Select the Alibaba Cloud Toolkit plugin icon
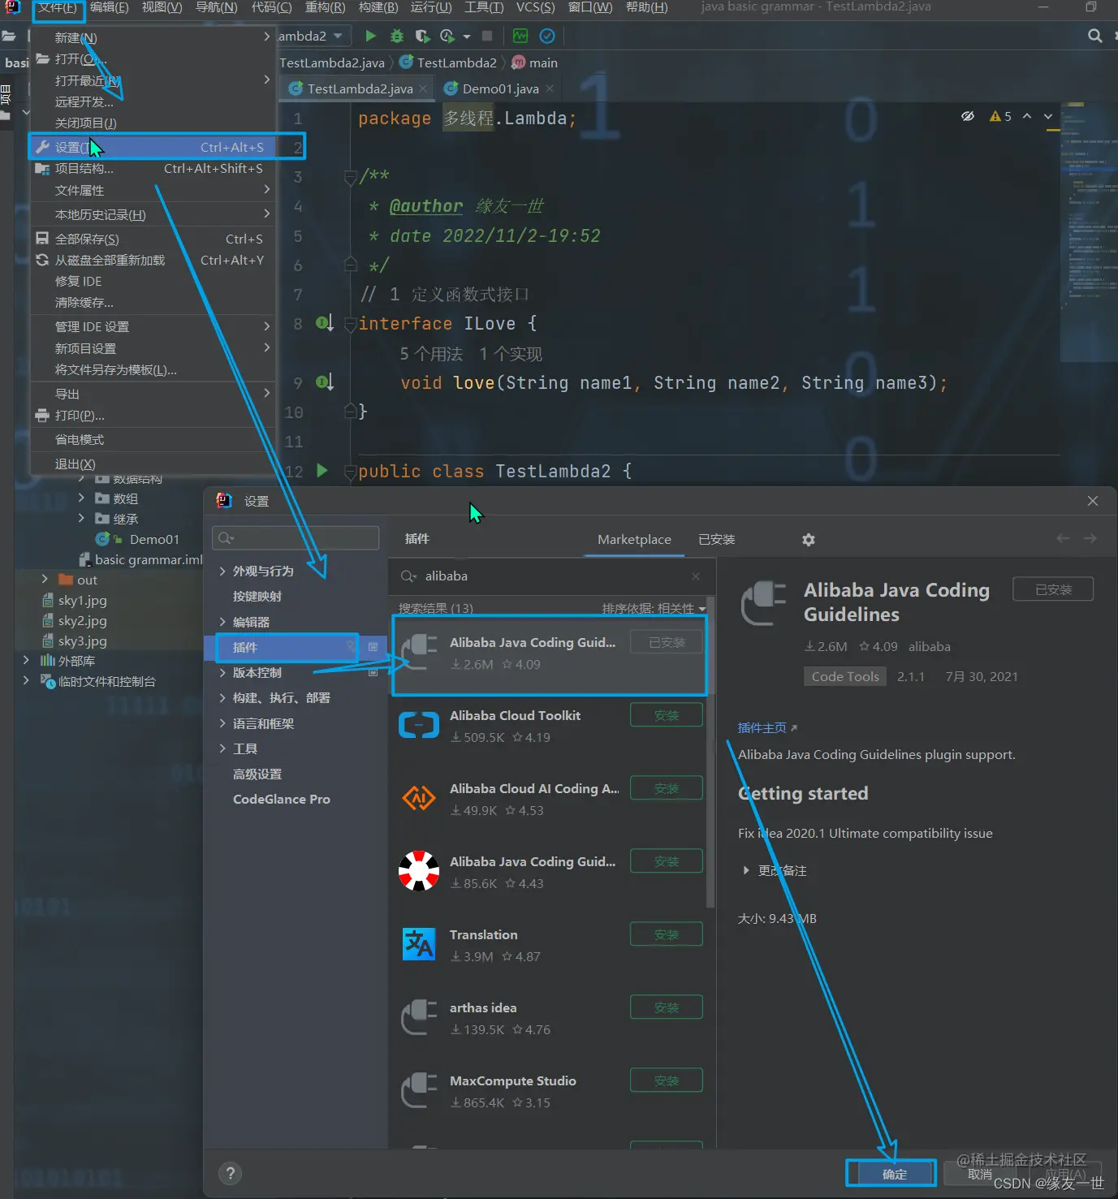This screenshot has width=1118, height=1199. [x=419, y=724]
